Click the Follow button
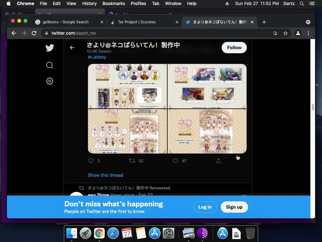The height and width of the screenshot is (242, 322). (234, 48)
